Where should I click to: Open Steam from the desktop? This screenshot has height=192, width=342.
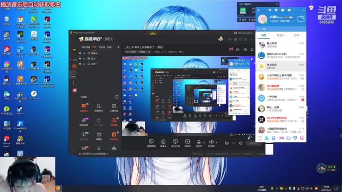point(20,111)
